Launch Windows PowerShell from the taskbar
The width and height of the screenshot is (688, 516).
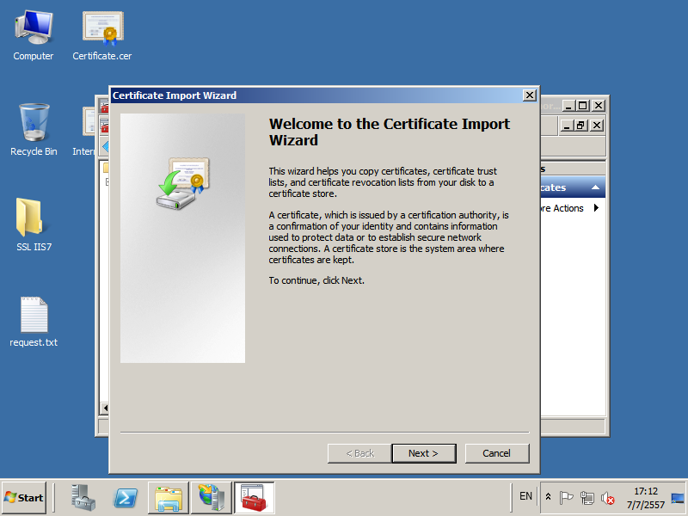click(126, 497)
